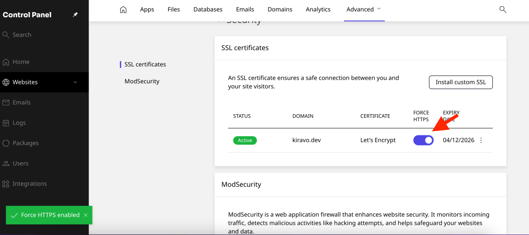Expand the Websites sidebar chevron
The width and height of the screenshot is (529, 235).
pyautogui.click(x=75, y=82)
